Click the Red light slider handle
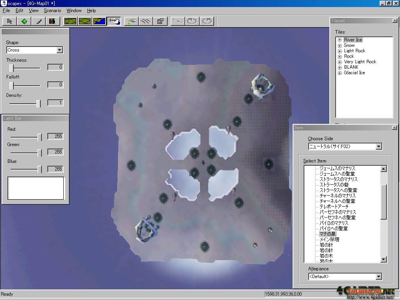Viewport: 400px width, 300px height. point(39,137)
